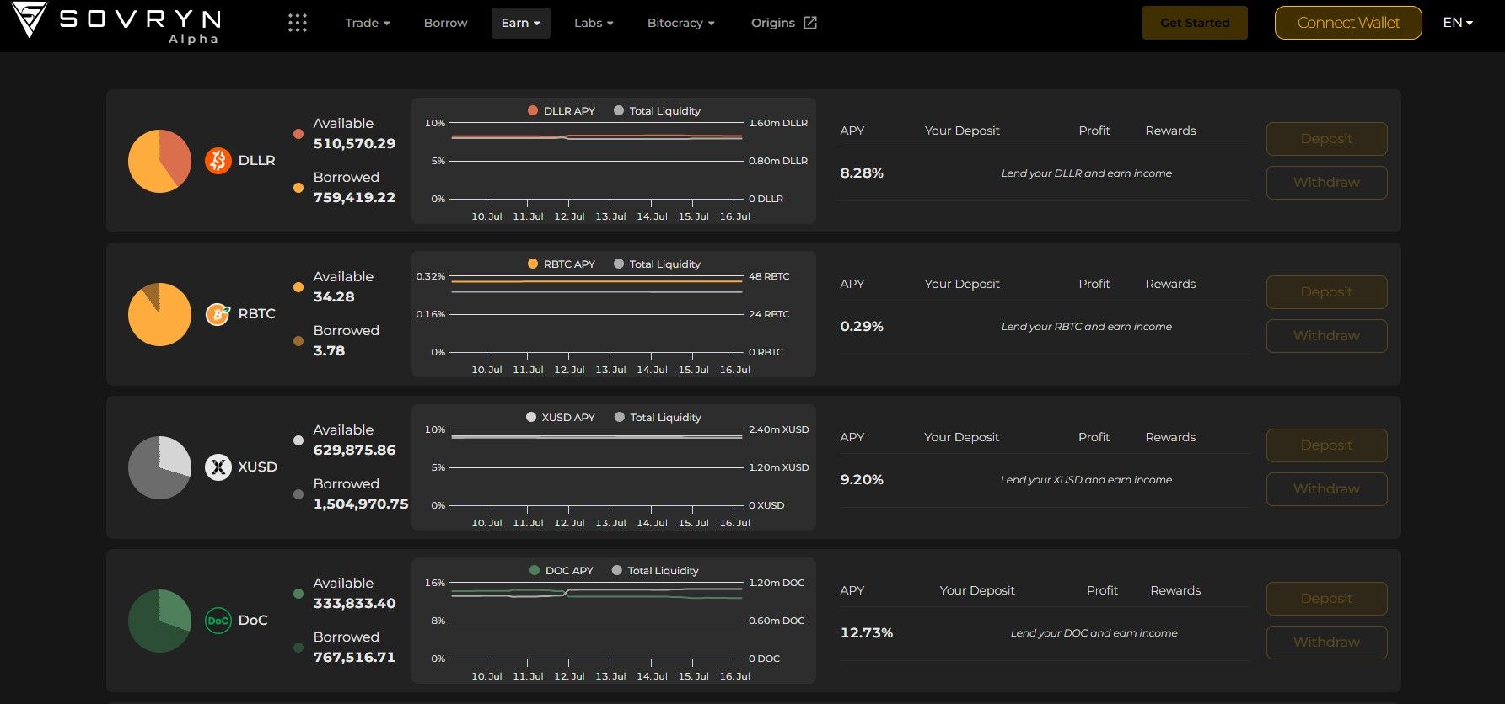Viewport: 1505px width, 704px height.
Task: Click the DLLR pie chart
Action: pyautogui.click(x=159, y=161)
